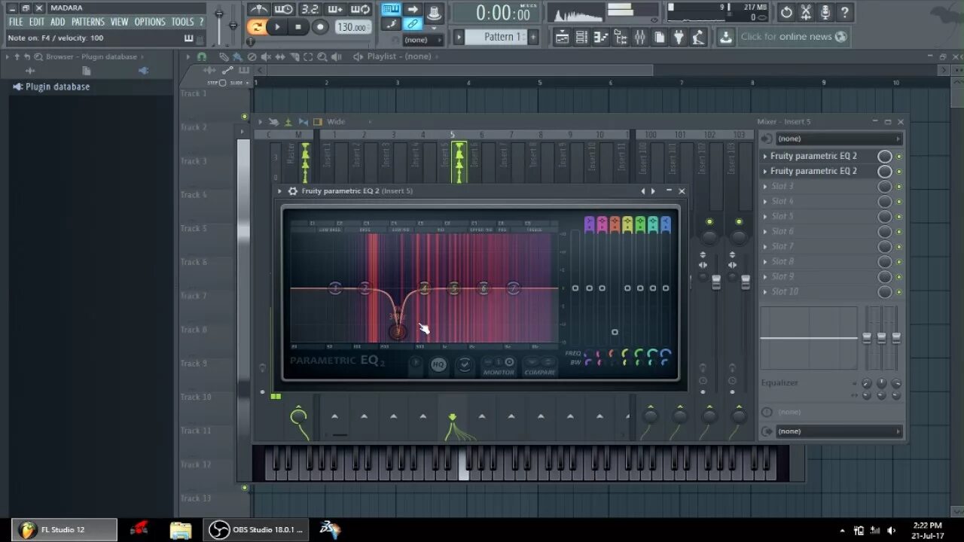Open the Piano roll icon
The height and width of the screenshot is (542, 964).
point(601,37)
